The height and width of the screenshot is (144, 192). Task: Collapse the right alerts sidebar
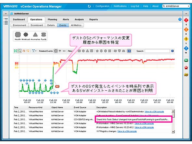[186, 14]
